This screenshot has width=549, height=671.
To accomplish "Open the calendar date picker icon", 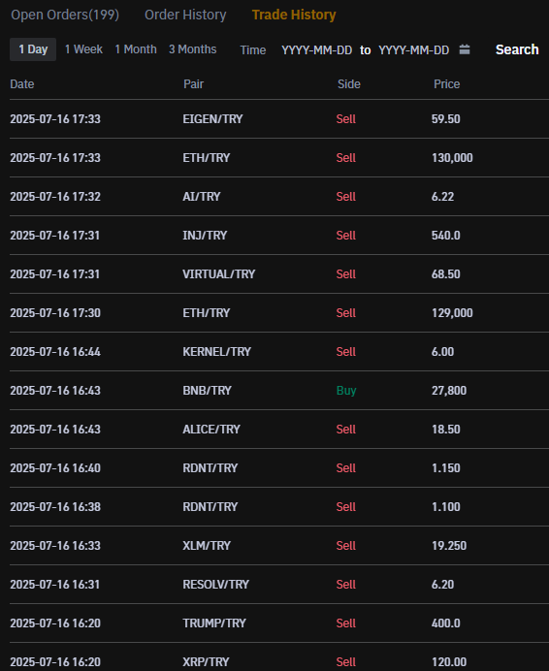I will (x=465, y=49).
